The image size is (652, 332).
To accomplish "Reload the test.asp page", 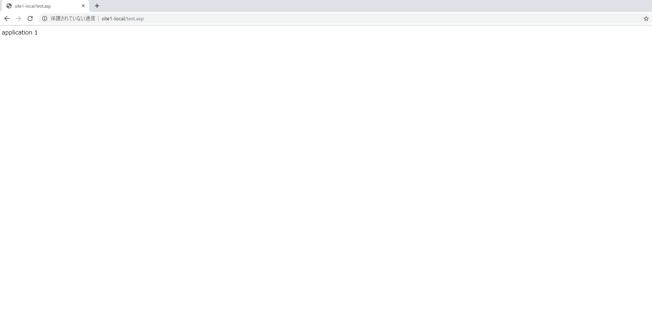I will click(30, 19).
